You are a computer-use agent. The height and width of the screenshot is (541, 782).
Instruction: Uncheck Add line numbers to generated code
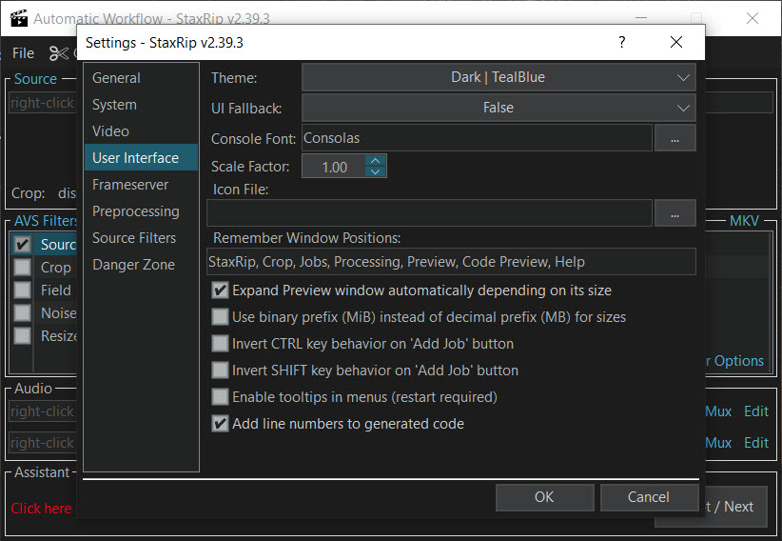pyautogui.click(x=220, y=424)
